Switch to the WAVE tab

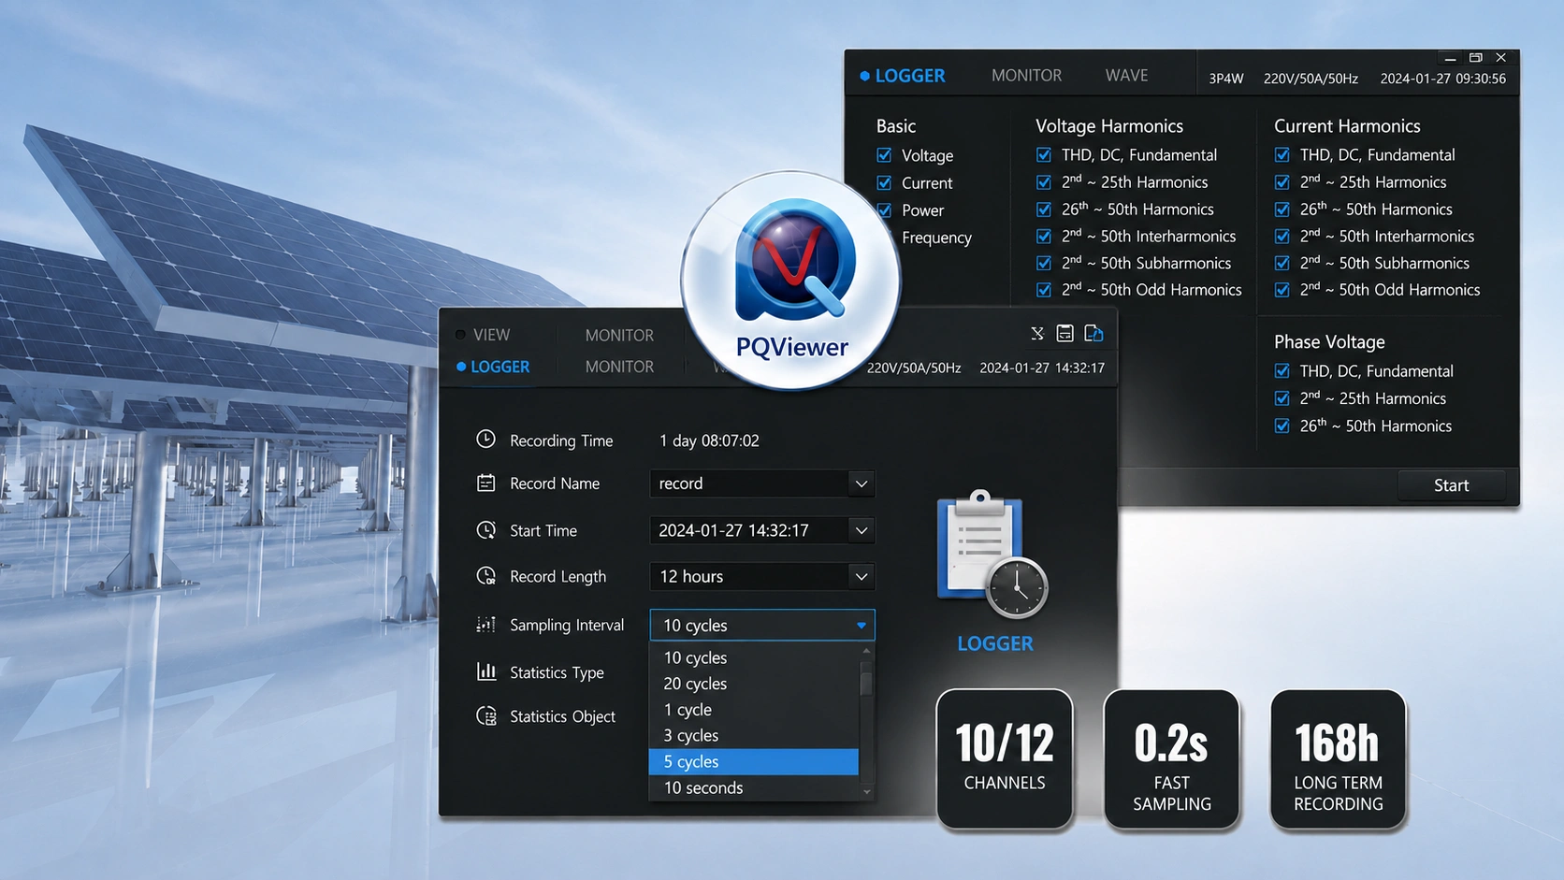(1126, 75)
